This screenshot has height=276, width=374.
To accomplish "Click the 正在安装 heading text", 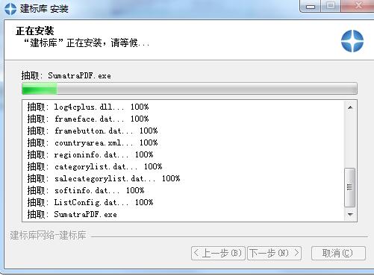I will point(35,31).
